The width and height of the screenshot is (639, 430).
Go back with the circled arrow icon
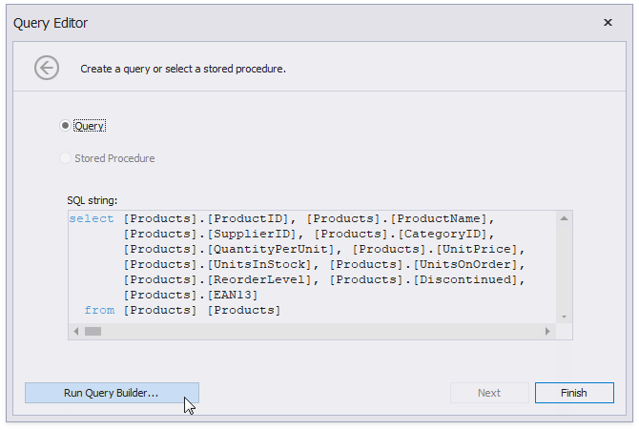(x=47, y=68)
